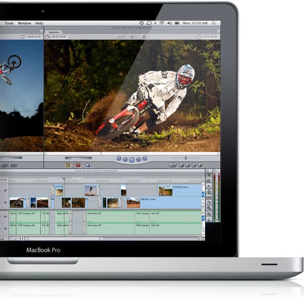The image size is (306, 305).
Task: Toggle lock on second audio track
Action: [x=5, y=228]
